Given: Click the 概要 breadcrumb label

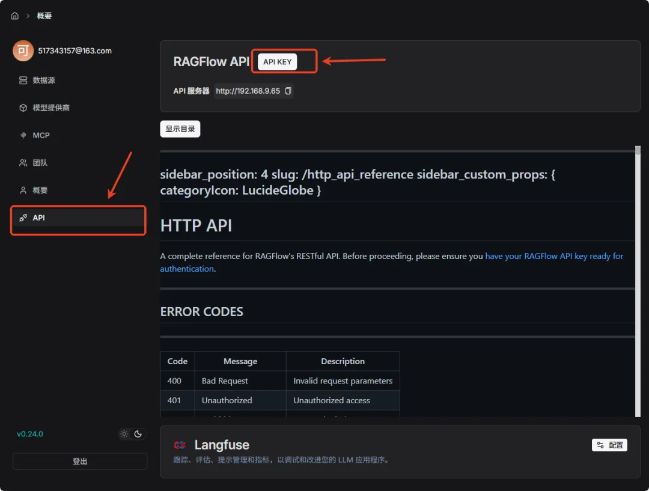Looking at the screenshot, I should [x=44, y=16].
